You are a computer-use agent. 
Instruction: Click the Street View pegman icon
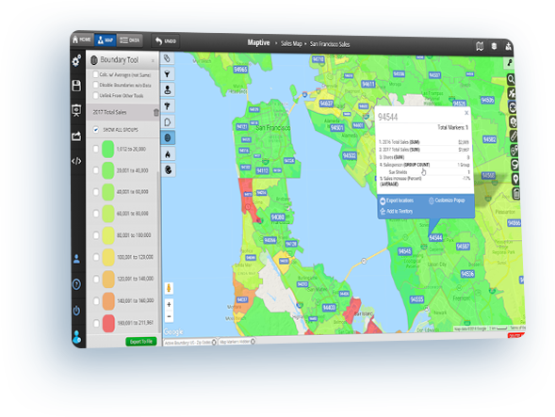[x=169, y=288]
